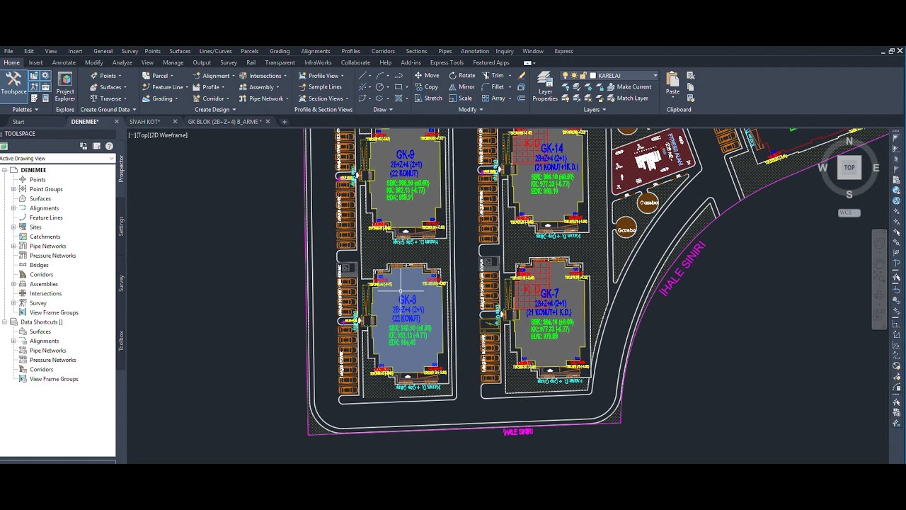Open the Surfaces ribbon dropdown

(x=109, y=87)
